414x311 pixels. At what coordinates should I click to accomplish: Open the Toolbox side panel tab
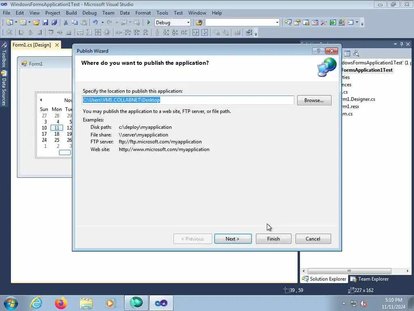point(4,55)
